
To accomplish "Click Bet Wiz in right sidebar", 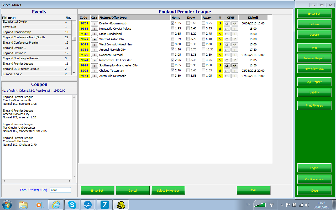I will click(314, 24).
